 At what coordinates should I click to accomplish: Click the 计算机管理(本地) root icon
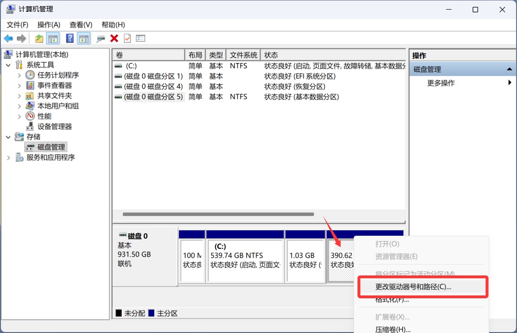pyautogui.click(x=9, y=54)
